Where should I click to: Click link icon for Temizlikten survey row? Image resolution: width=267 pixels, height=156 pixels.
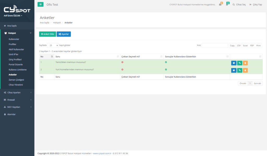(x=240, y=63)
